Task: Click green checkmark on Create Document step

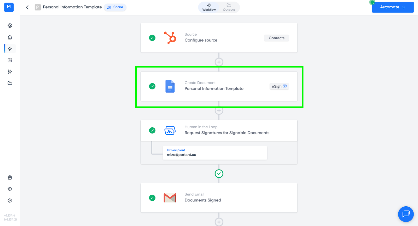Action: pos(152,86)
